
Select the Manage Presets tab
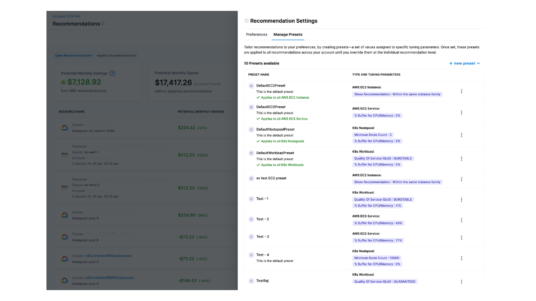pyautogui.click(x=288, y=34)
